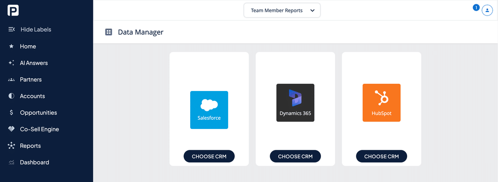Screen dimensions: 498x182
Task: Open Co-Sell Engine in the sidebar
Action: 39,129
